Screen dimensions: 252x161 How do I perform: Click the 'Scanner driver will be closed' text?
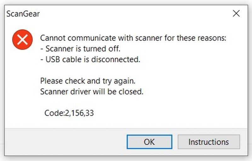point(92,92)
